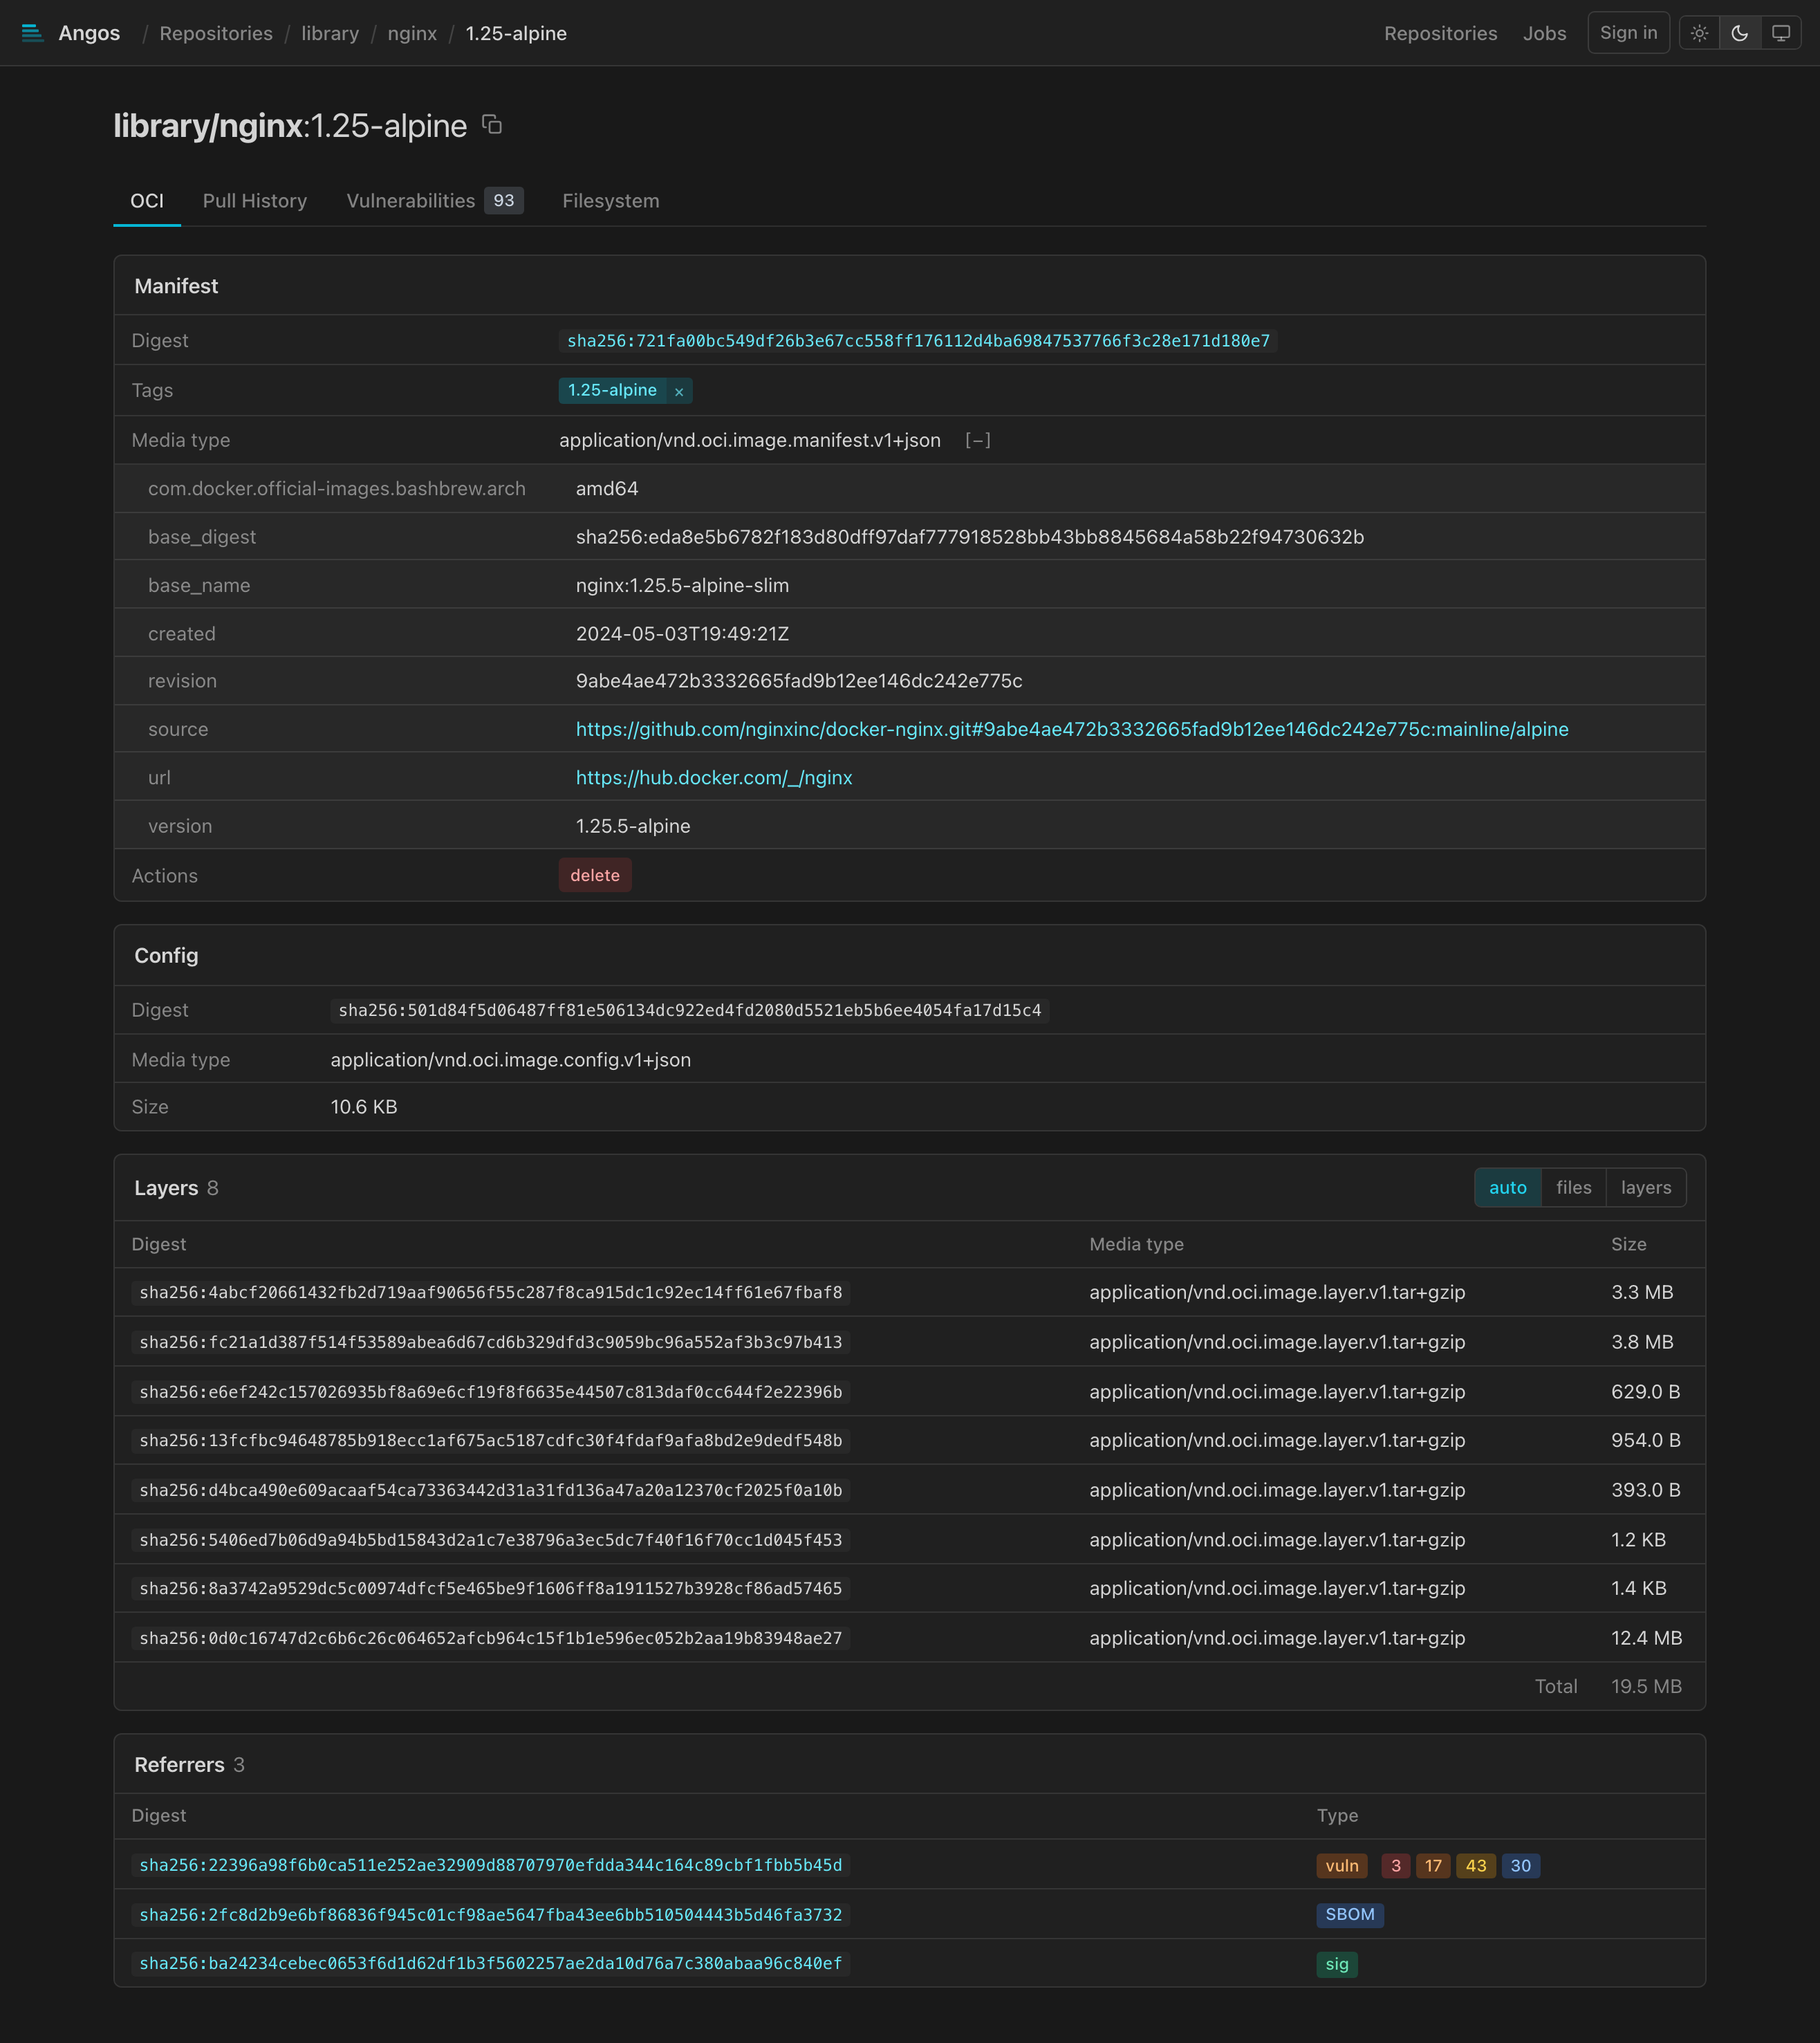This screenshot has height=2043, width=1820.
Task: Open the sig referrer digest sha256:ba24234c
Action: click(490, 1963)
